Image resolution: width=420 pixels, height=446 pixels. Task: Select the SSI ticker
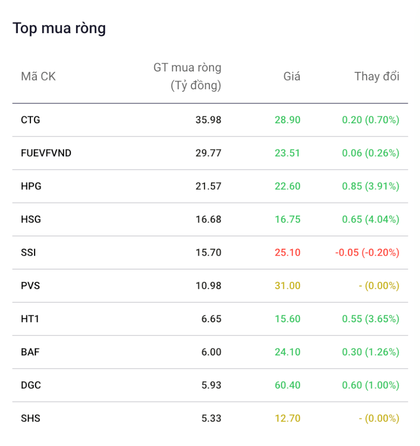pyautogui.click(x=28, y=253)
